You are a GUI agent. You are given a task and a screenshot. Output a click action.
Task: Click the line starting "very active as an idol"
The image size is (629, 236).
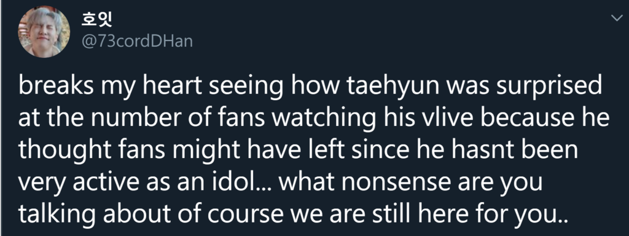(x=279, y=183)
